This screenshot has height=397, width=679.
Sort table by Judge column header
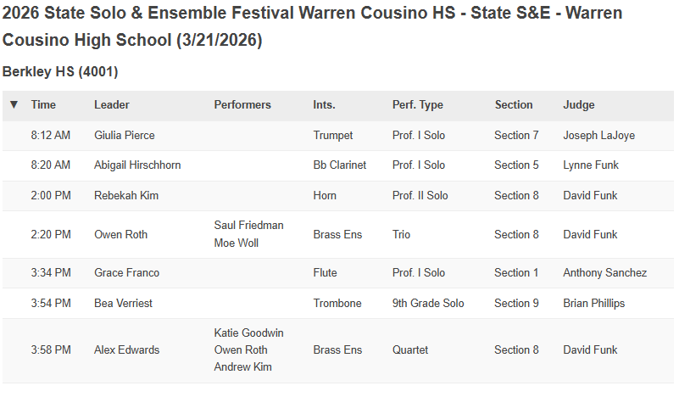pyautogui.click(x=579, y=105)
